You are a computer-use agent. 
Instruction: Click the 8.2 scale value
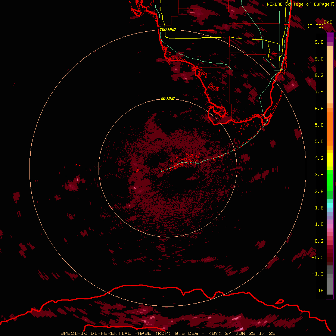click(319, 75)
